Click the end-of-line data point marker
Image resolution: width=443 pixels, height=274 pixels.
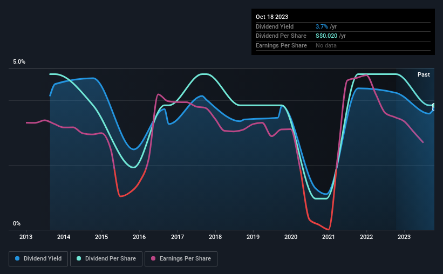(x=434, y=106)
